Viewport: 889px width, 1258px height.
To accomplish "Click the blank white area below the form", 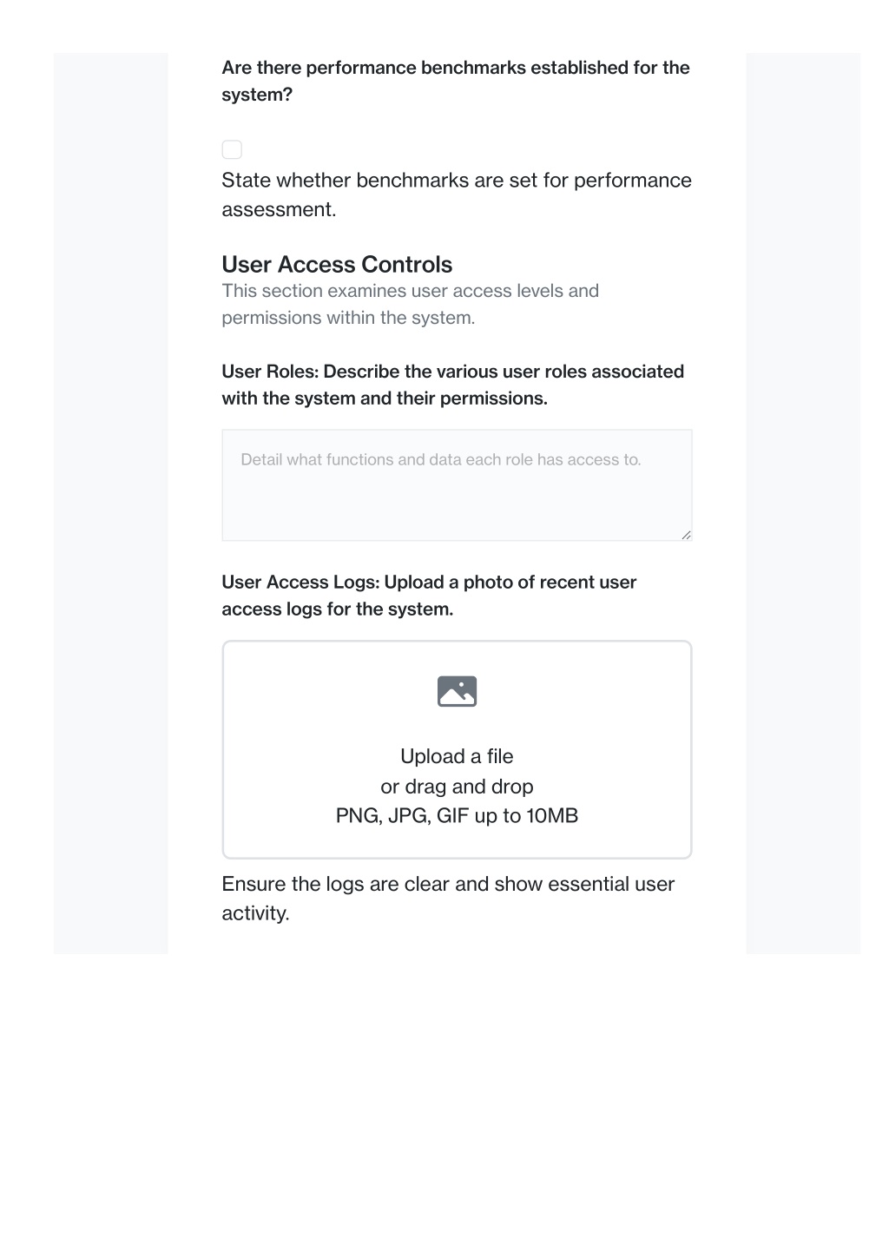I will pyautogui.click(x=444, y=1103).
